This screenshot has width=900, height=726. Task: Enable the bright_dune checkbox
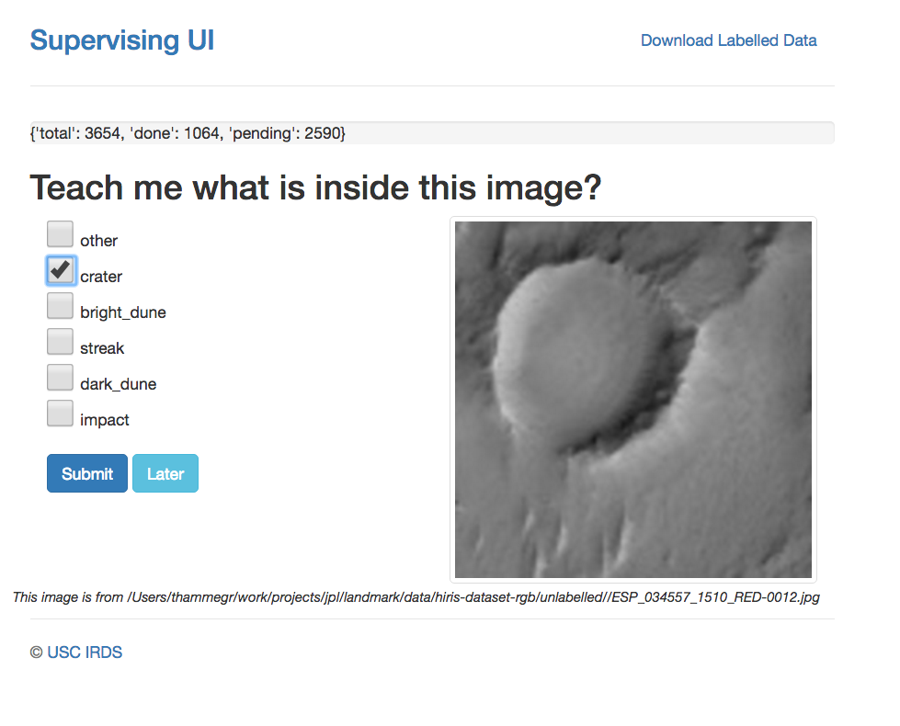(61, 306)
